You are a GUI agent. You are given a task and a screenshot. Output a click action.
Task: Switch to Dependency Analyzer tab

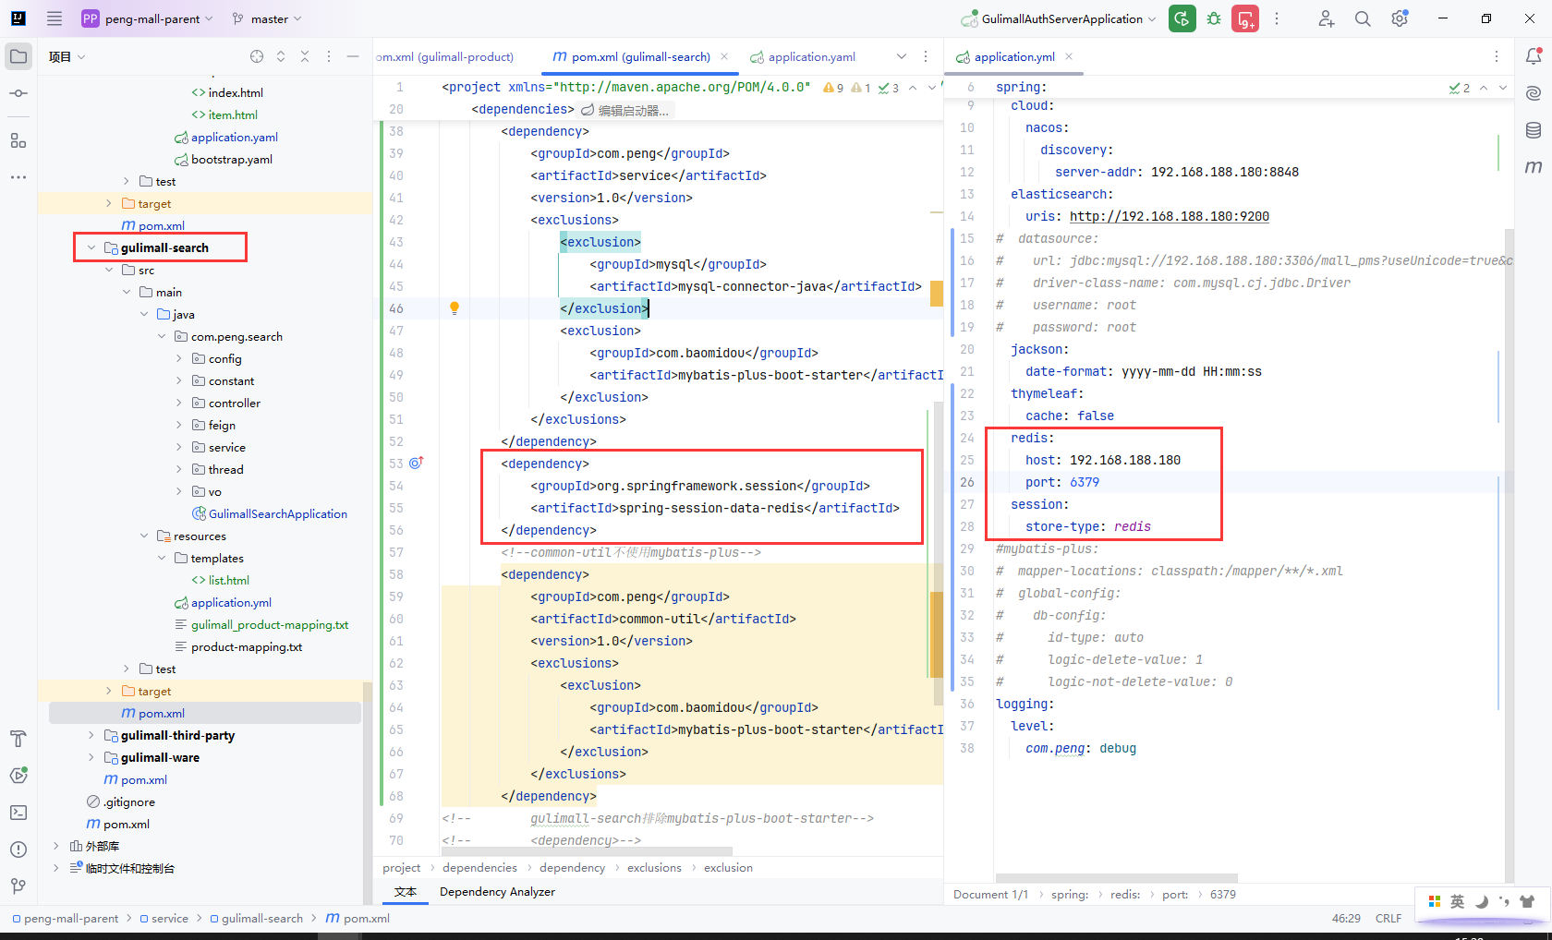pos(497,892)
